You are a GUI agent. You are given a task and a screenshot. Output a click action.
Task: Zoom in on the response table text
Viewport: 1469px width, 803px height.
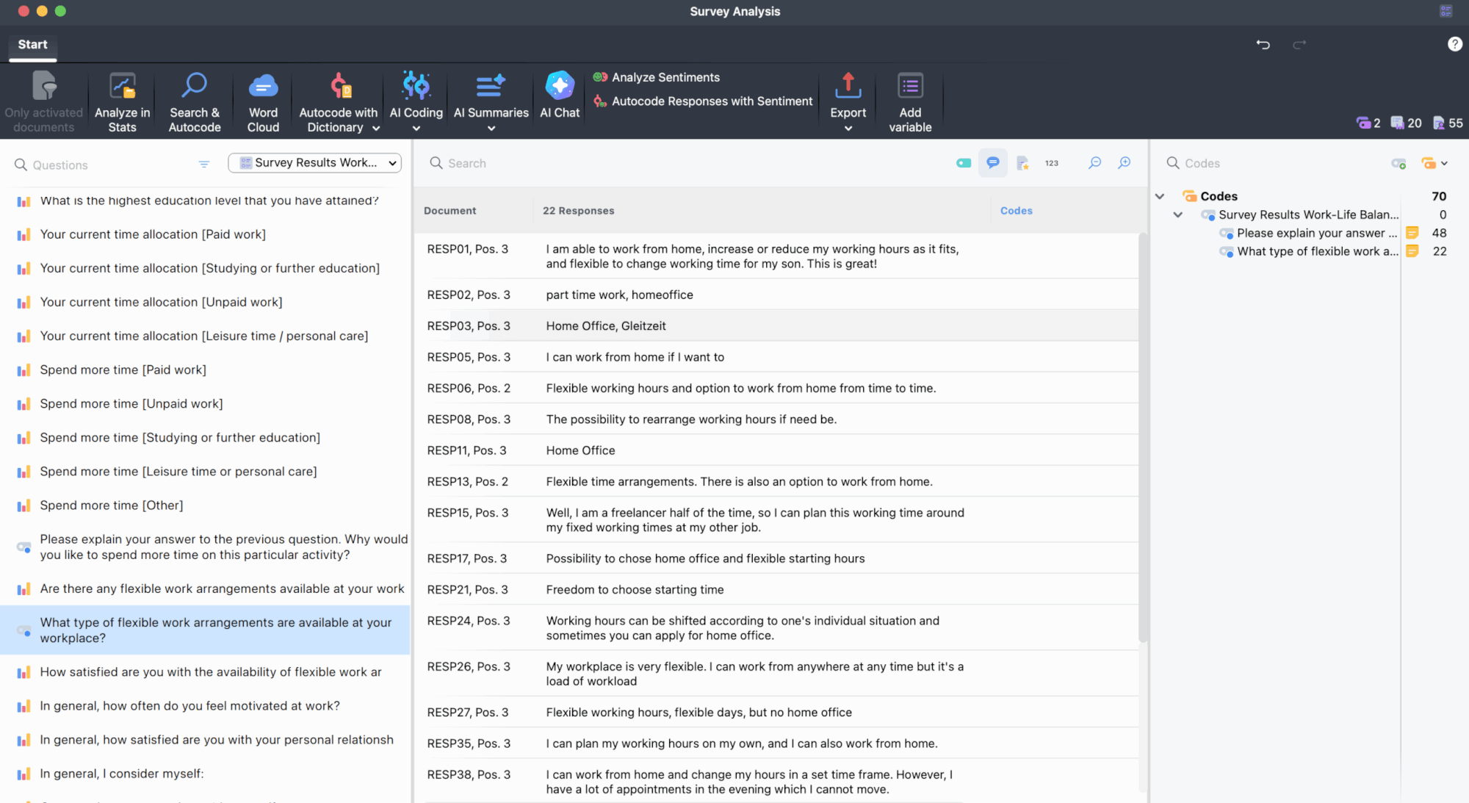pyautogui.click(x=1124, y=162)
